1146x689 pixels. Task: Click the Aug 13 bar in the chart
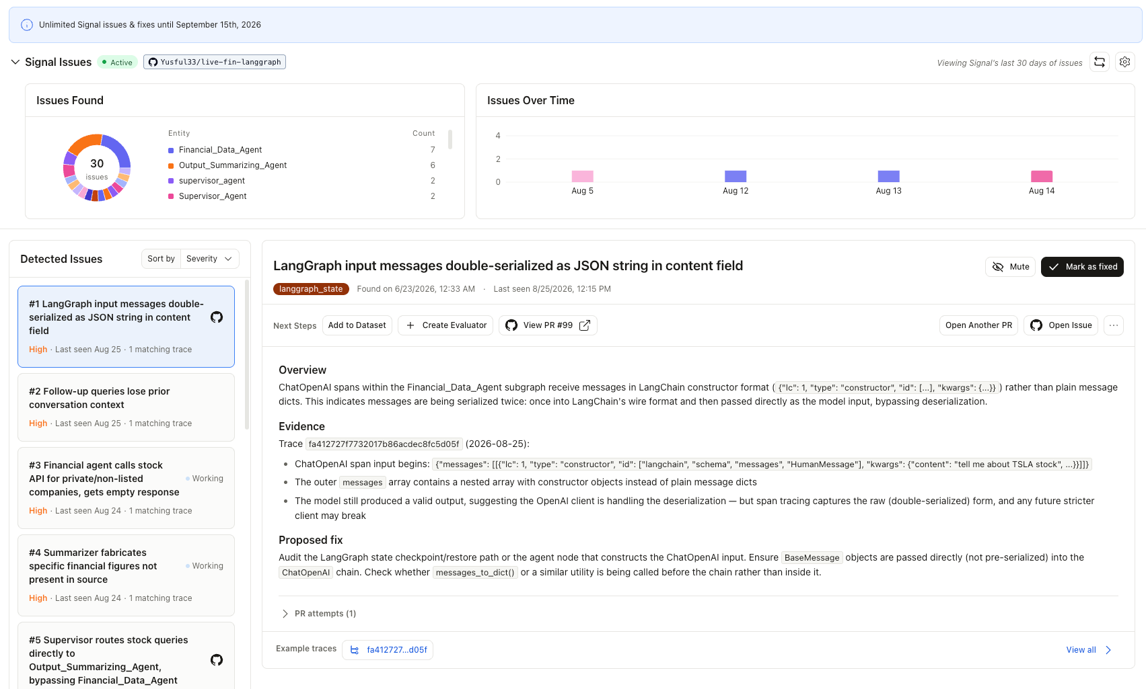pyautogui.click(x=889, y=176)
